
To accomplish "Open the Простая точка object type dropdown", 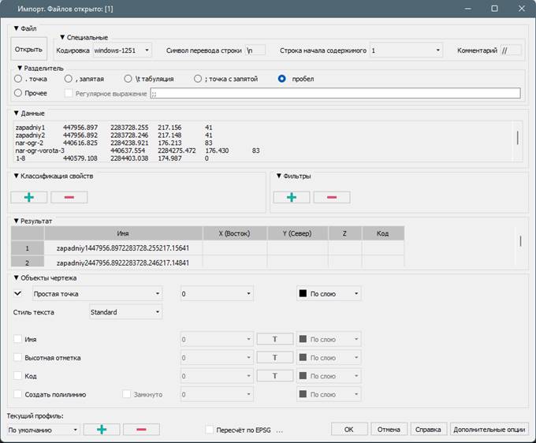I will pyautogui.click(x=96, y=293).
